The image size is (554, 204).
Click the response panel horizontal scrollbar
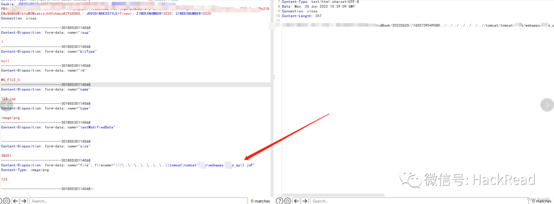tap(333, 195)
